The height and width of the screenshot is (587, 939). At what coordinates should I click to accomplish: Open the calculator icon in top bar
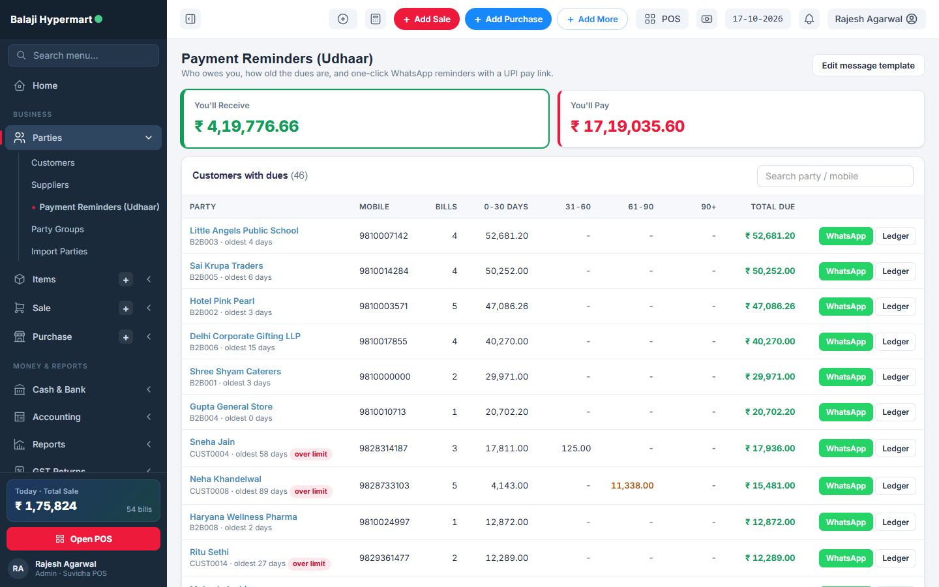point(376,19)
